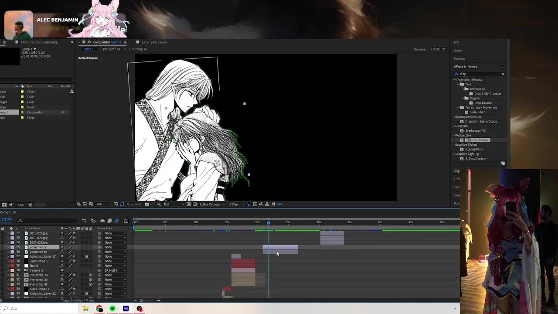558x314 pixels.
Task: Select layer 31 Pre-comp 38
Action: coord(38,275)
